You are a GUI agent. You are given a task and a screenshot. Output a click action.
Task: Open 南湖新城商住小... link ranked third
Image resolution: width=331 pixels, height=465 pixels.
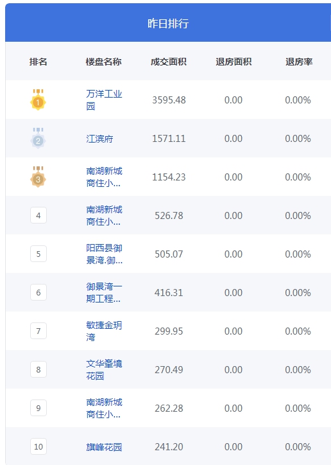coord(104,177)
